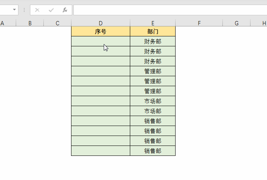
Task: Click empty 序号 cell beside first 市场部
Action: [101, 101]
